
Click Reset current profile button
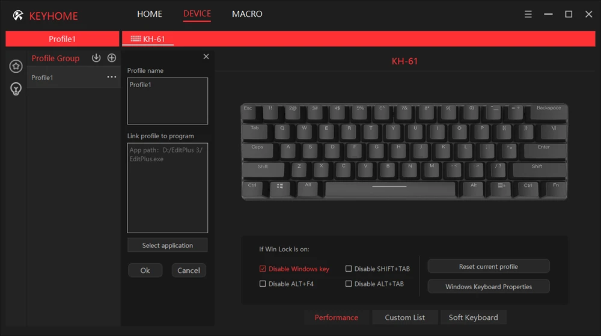[x=488, y=266]
